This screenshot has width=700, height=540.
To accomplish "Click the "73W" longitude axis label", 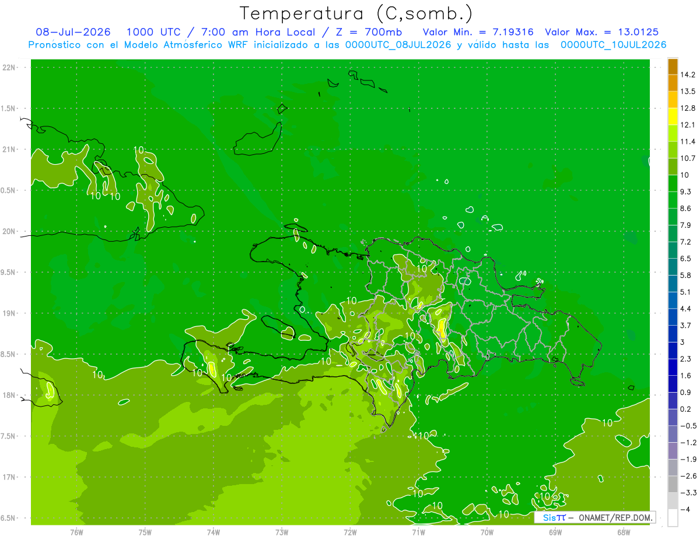I will pos(282,532).
